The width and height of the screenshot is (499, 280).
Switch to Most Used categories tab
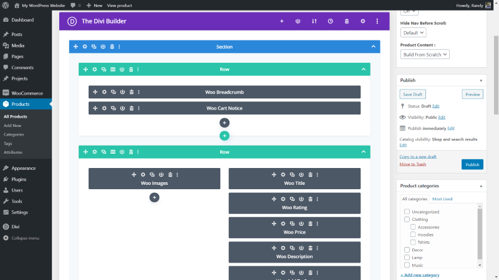(x=442, y=198)
